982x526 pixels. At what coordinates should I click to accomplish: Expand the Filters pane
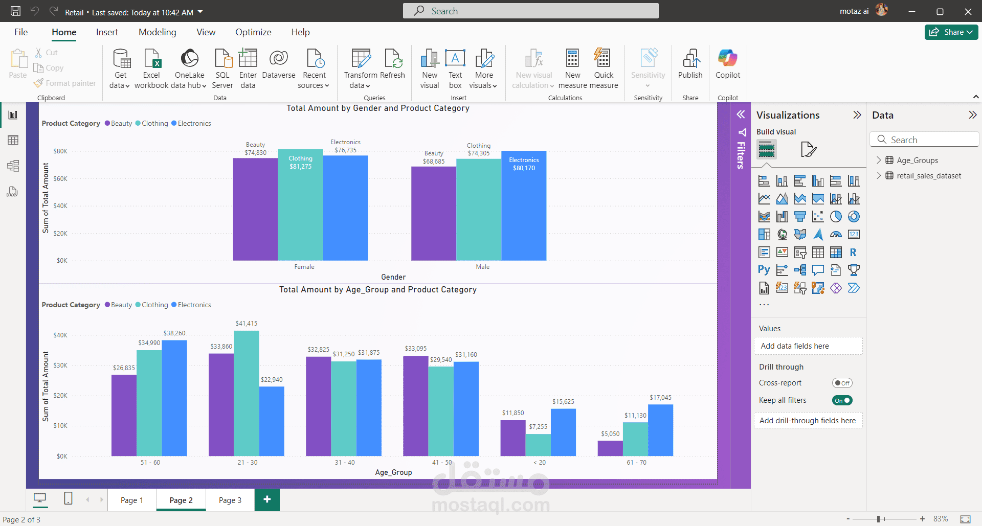pos(740,115)
